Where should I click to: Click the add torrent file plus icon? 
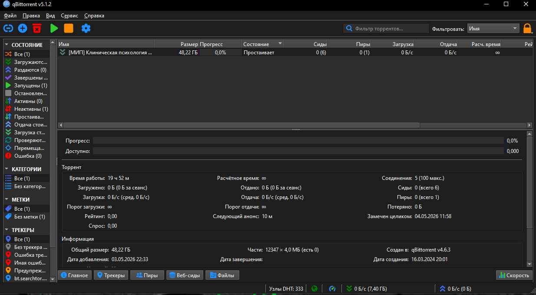click(x=23, y=28)
